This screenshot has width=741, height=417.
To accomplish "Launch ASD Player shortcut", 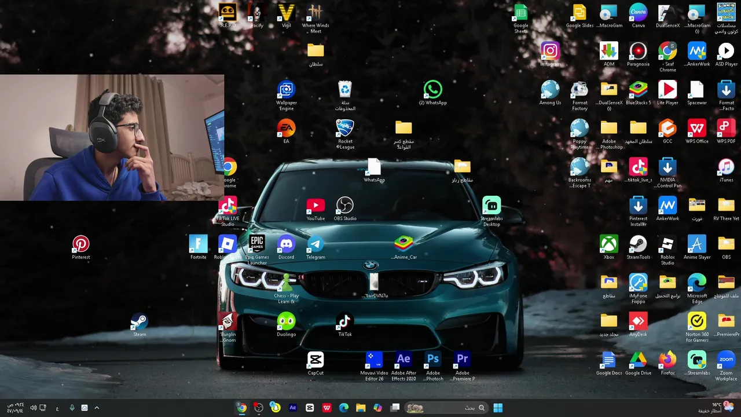I will [x=726, y=54].
